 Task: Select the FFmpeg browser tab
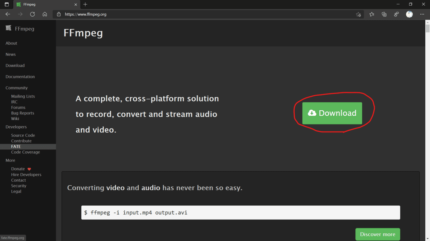pyautogui.click(x=47, y=5)
